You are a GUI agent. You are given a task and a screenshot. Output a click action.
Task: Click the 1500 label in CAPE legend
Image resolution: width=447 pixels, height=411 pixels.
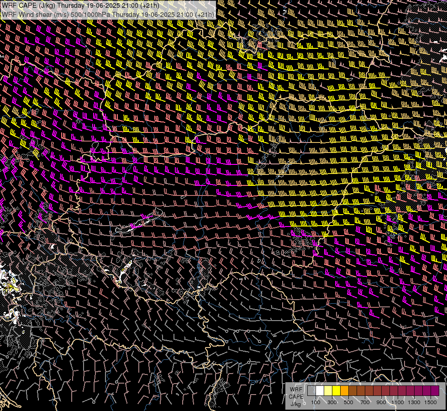coord(431,402)
